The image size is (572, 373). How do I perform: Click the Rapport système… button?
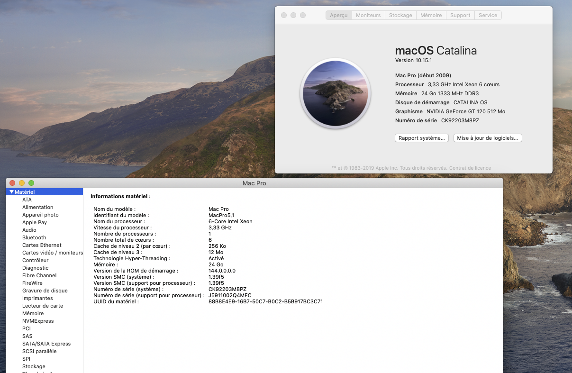point(421,138)
